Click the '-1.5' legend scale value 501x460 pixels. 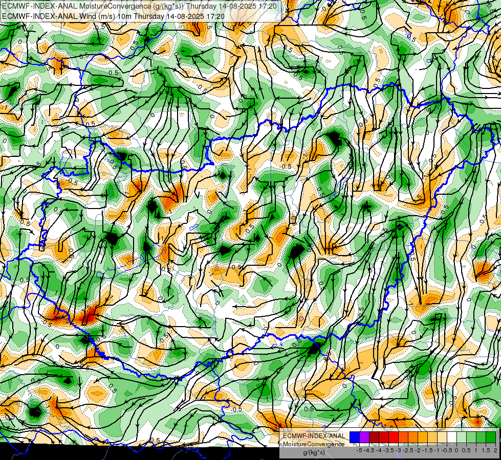(x=427, y=450)
